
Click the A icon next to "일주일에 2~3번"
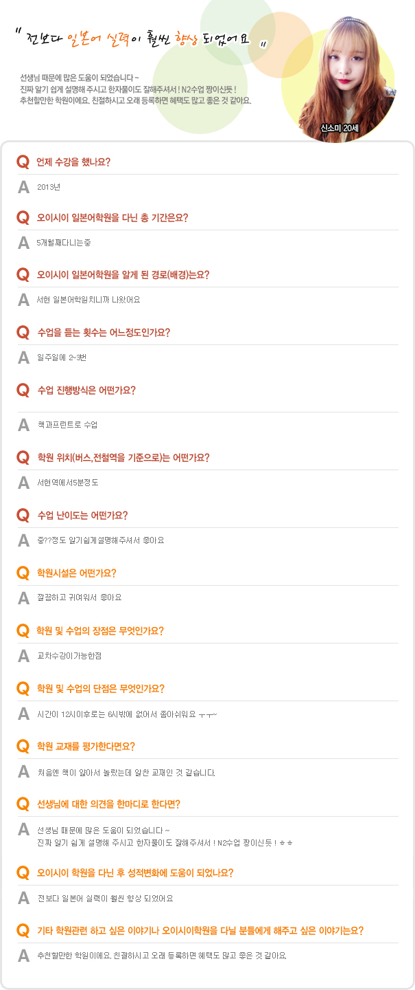tap(23, 357)
